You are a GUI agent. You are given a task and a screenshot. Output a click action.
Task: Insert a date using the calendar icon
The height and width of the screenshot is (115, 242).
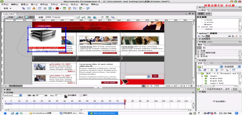pyautogui.click(x=64, y=8)
